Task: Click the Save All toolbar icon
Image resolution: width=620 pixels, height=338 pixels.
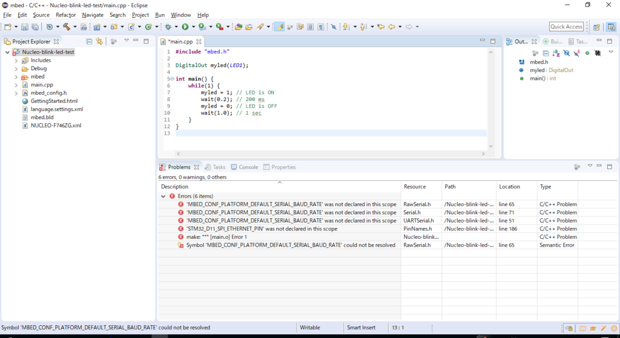Action: pyautogui.click(x=35, y=27)
